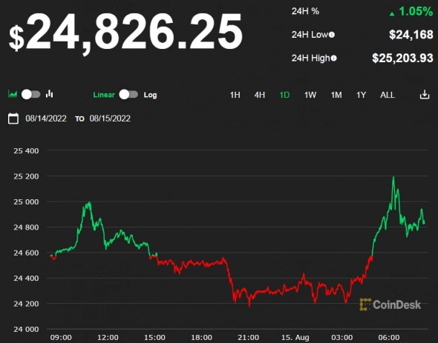Toggle the chart type switch
438x343 pixels.
pyautogui.click(x=31, y=95)
